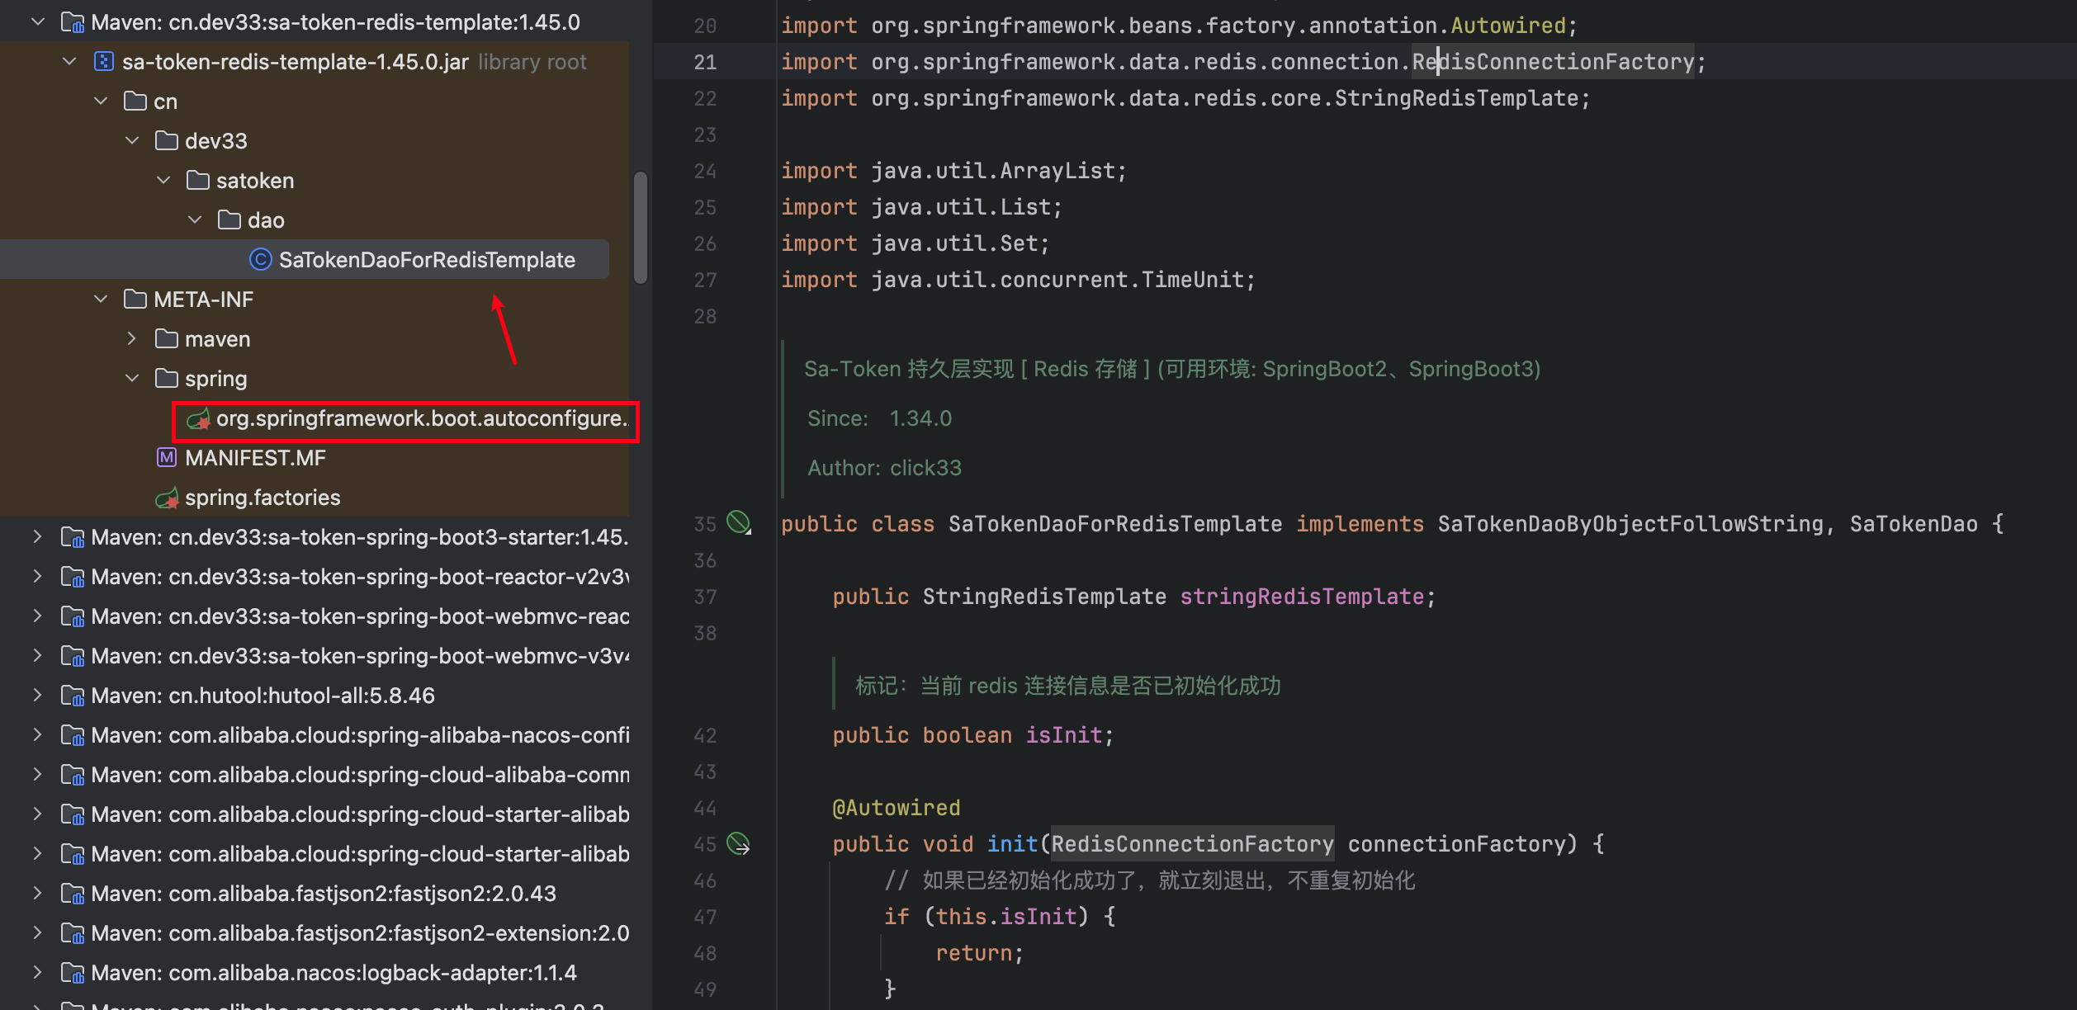Click the spring folder icon
Image resolution: width=2077 pixels, height=1010 pixels.
167,379
